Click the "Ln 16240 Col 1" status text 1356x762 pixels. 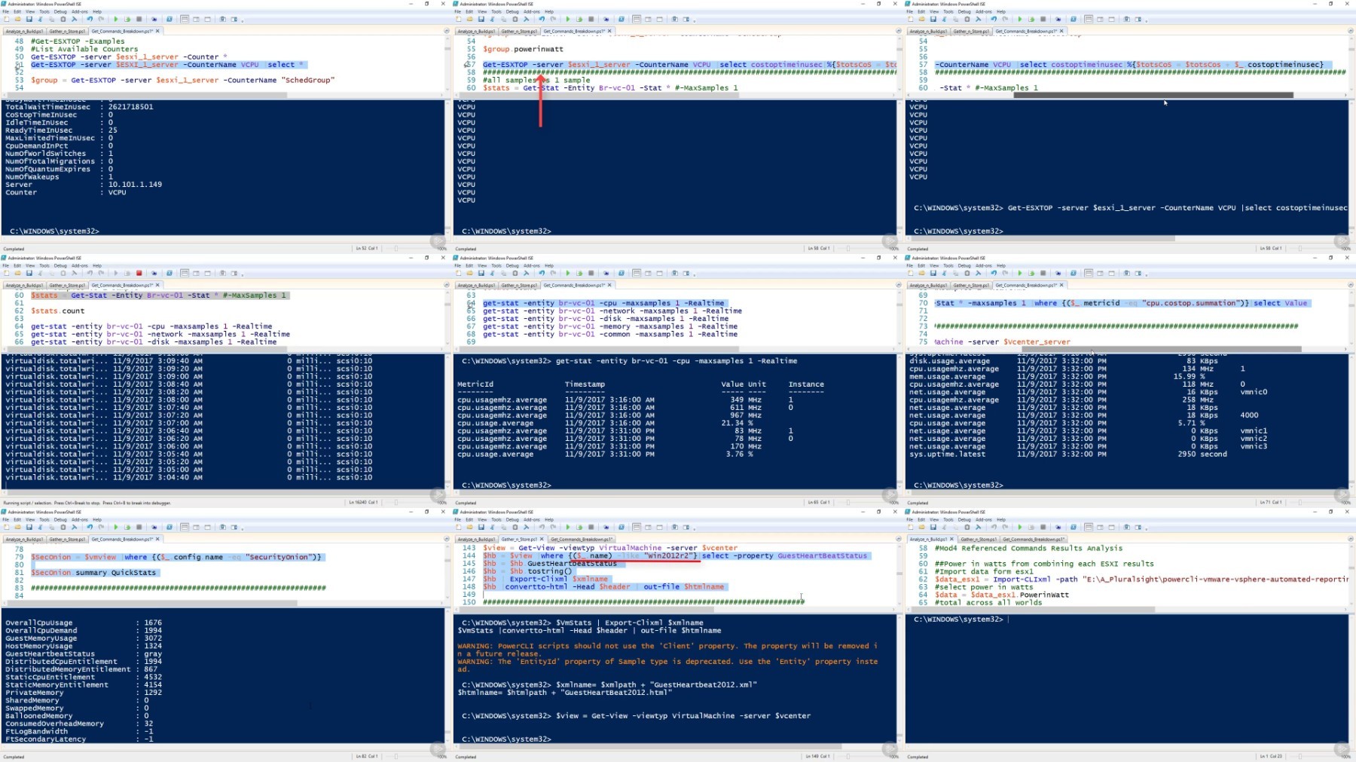363,503
